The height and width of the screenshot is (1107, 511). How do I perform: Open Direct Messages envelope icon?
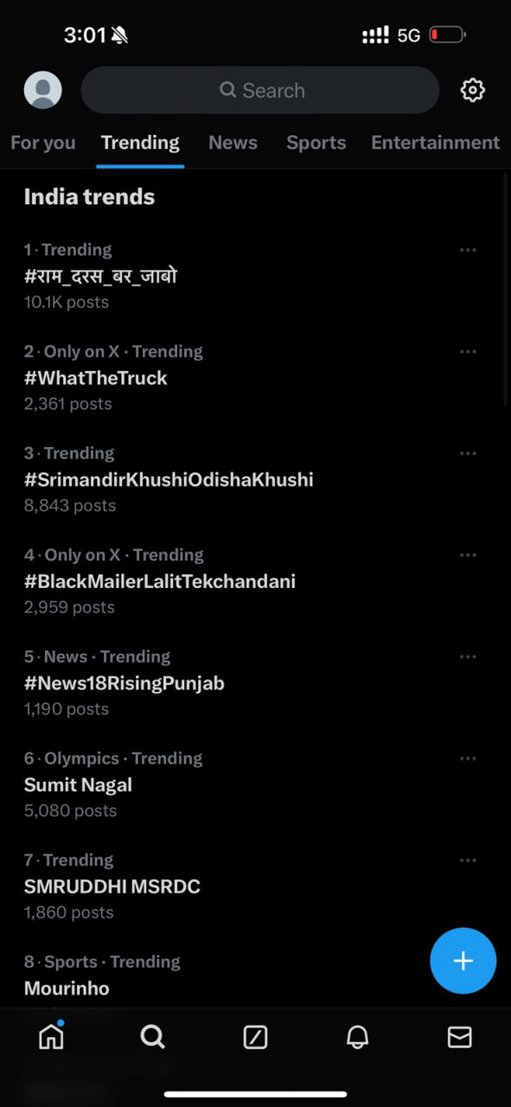tap(459, 1037)
